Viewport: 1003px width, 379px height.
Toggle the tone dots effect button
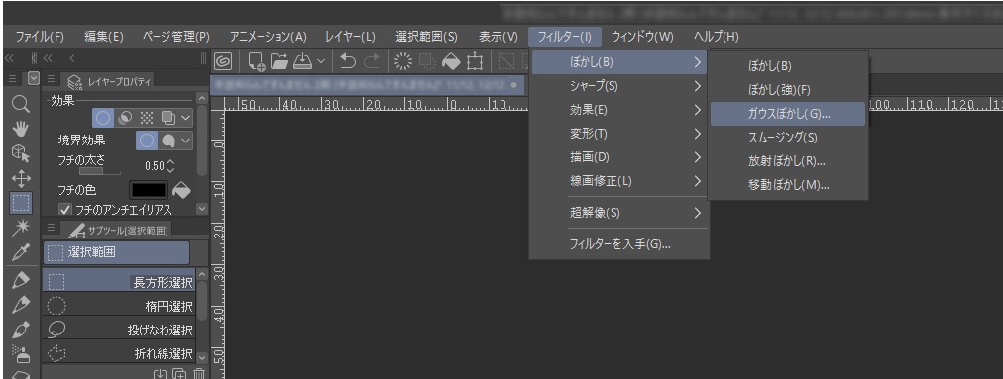[147, 118]
